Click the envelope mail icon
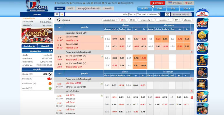Screen dimensions: 224x115 point(167,14)
